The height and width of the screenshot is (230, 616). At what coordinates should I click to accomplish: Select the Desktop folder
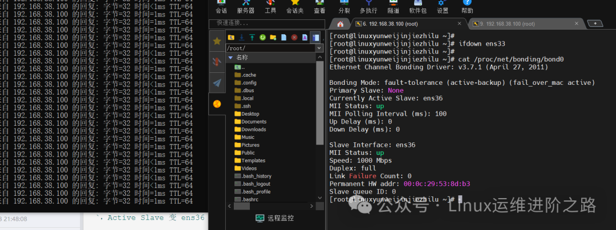click(x=247, y=114)
